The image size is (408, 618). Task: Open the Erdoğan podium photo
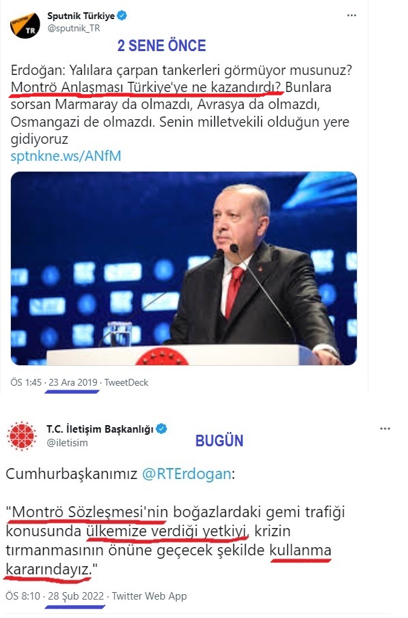point(184,268)
